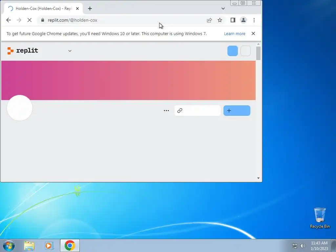Bookmark this tab with the star icon
The image size is (336, 252).
coord(220,20)
